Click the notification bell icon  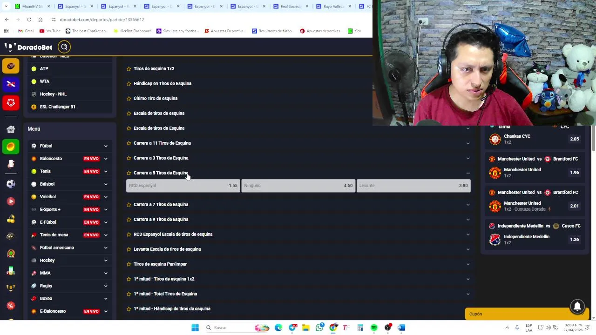click(577, 306)
